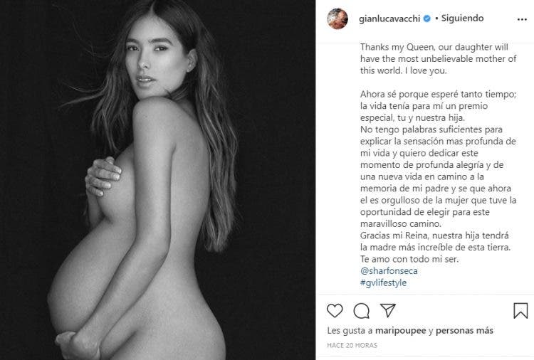
Task: Save the post with the bookmark icon
Action: [520, 311]
